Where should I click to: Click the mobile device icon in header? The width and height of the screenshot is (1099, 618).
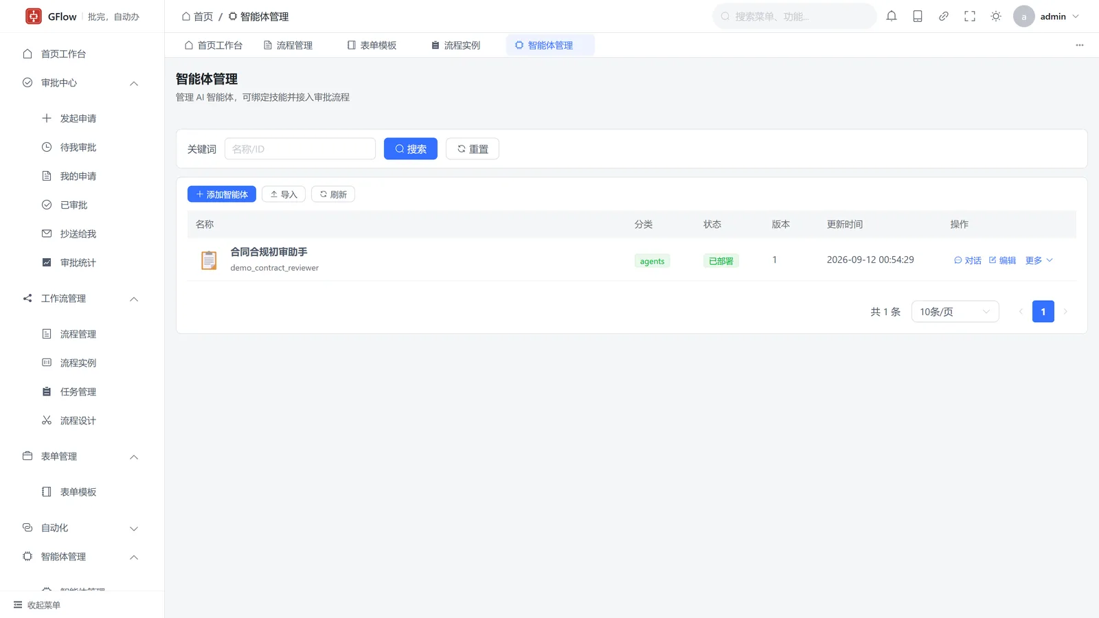(x=918, y=16)
